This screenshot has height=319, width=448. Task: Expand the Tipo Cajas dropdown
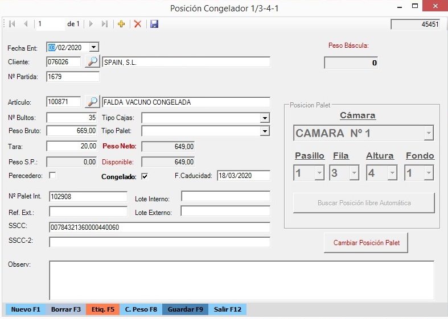click(264, 118)
